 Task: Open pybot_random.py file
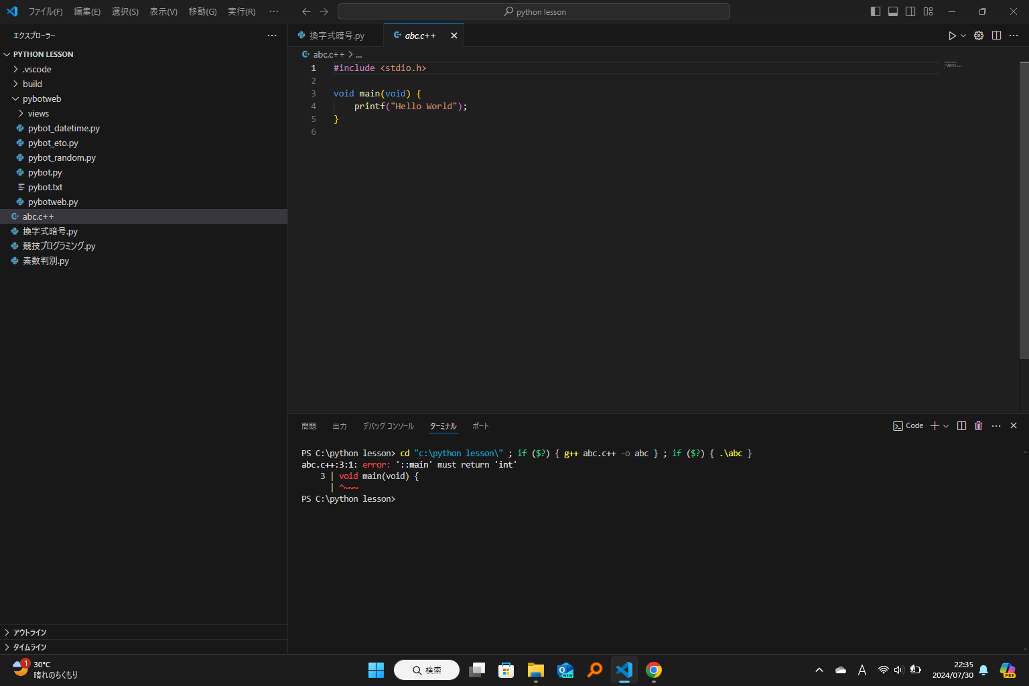click(144, 157)
